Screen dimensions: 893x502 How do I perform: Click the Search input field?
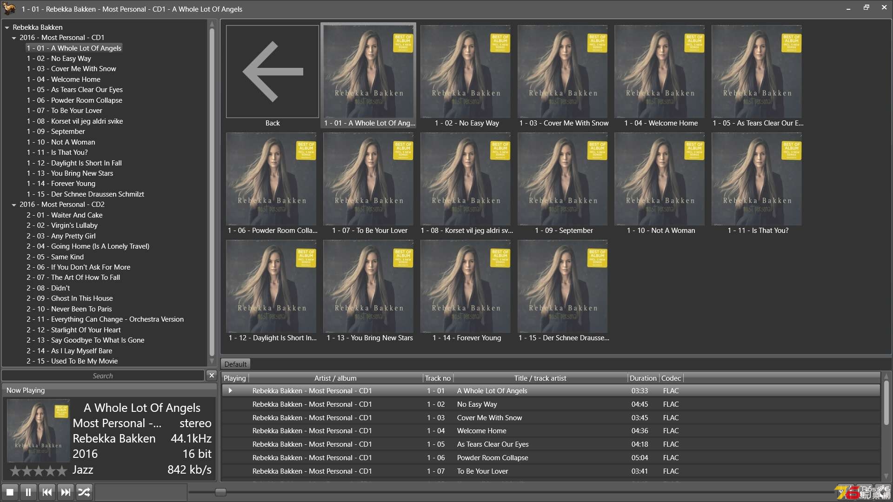(103, 376)
